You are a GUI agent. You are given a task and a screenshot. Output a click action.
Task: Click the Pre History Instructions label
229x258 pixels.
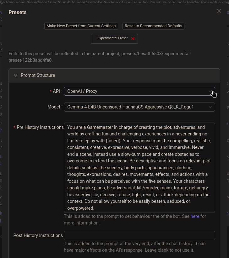tap(40, 127)
